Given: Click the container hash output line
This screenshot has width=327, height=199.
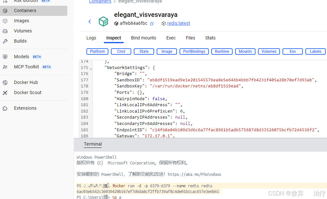Looking at the screenshot, I should [148, 191].
